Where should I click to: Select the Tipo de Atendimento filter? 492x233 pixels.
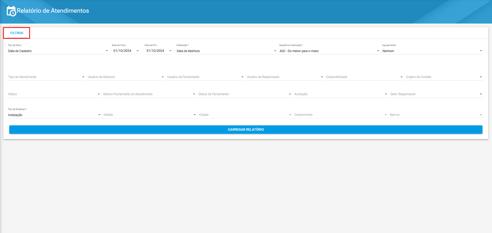click(x=47, y=77)
